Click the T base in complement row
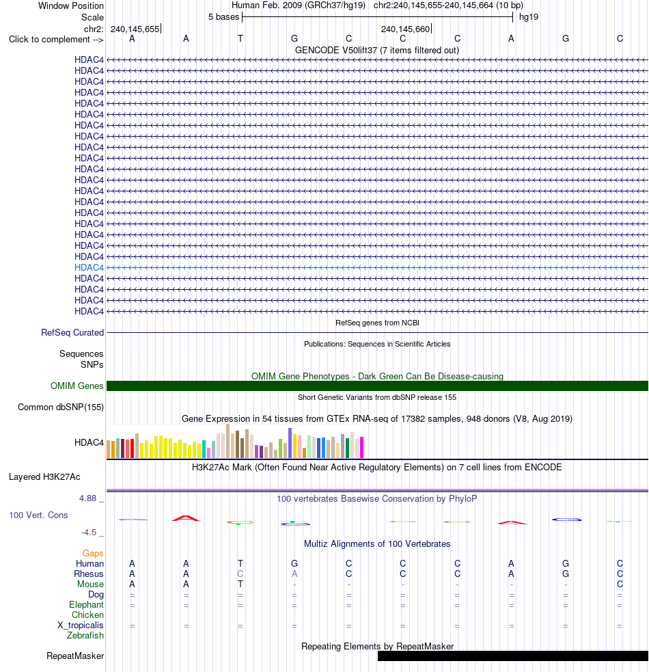 [x=240, y=38]
